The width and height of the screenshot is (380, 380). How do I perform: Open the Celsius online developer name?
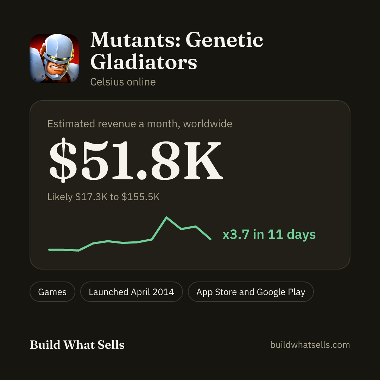[123, 82]
